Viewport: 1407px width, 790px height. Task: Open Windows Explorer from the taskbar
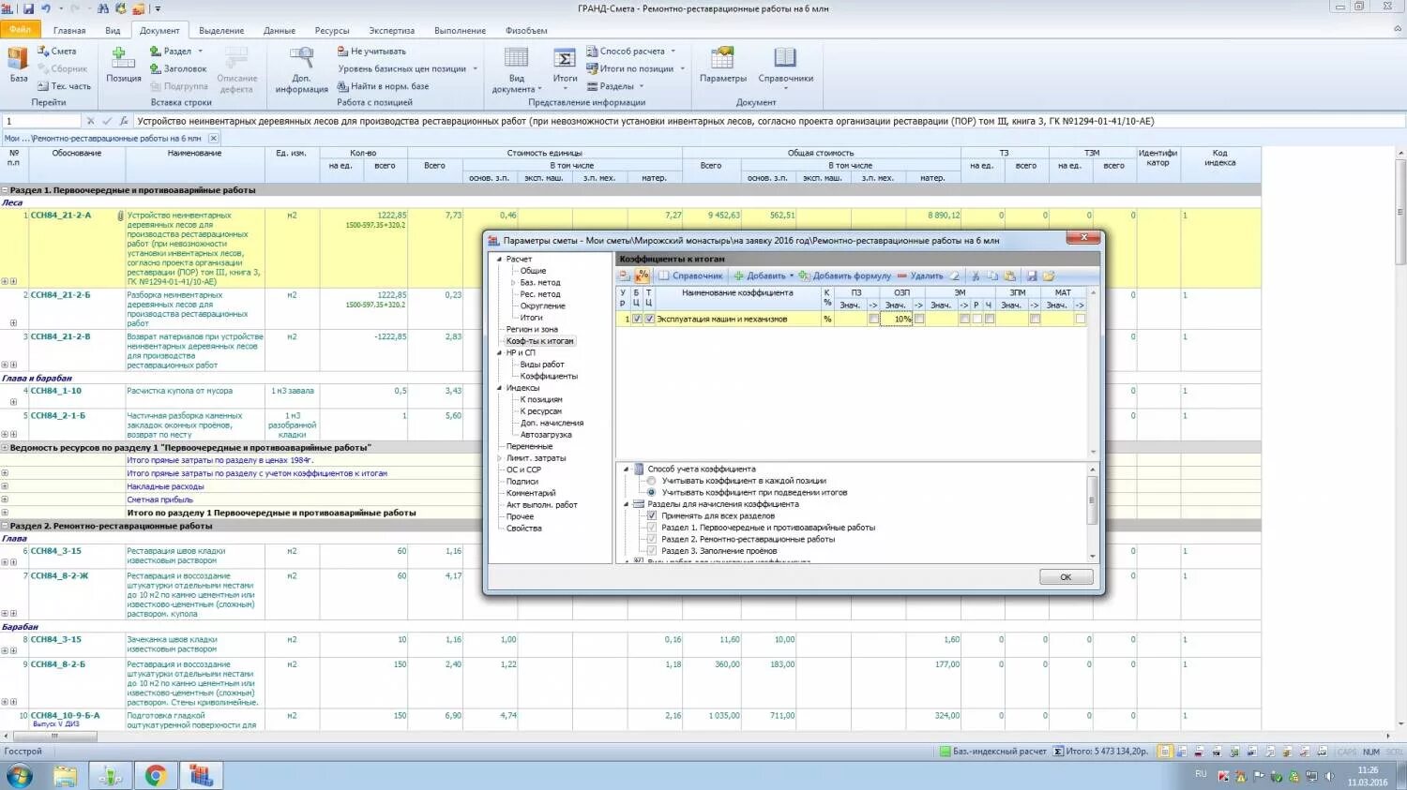pos(65,775)
